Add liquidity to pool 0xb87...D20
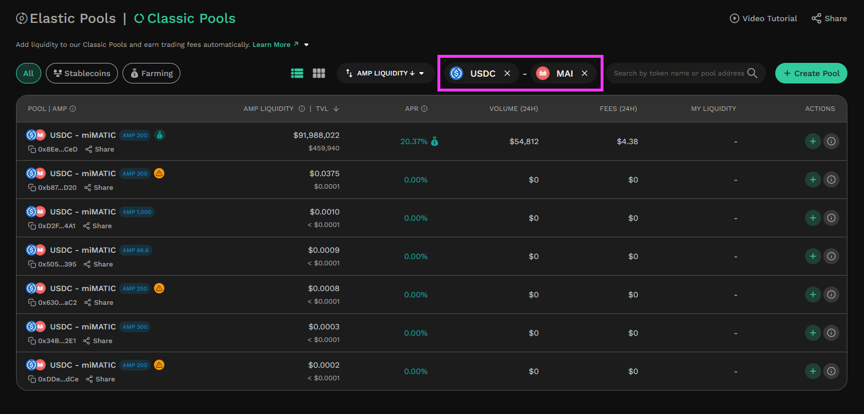The width and height of the screenshot is (864, 414). pyautogui.click(x=812, y=180)
